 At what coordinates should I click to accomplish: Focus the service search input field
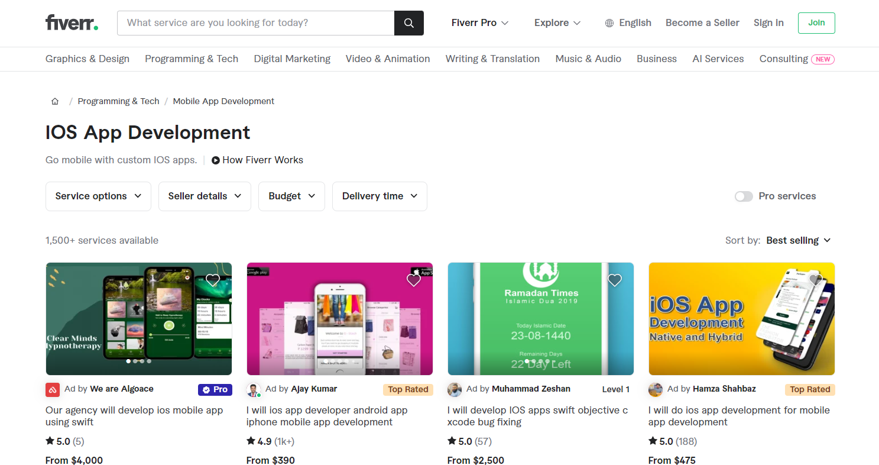click(x=256, y=23)
